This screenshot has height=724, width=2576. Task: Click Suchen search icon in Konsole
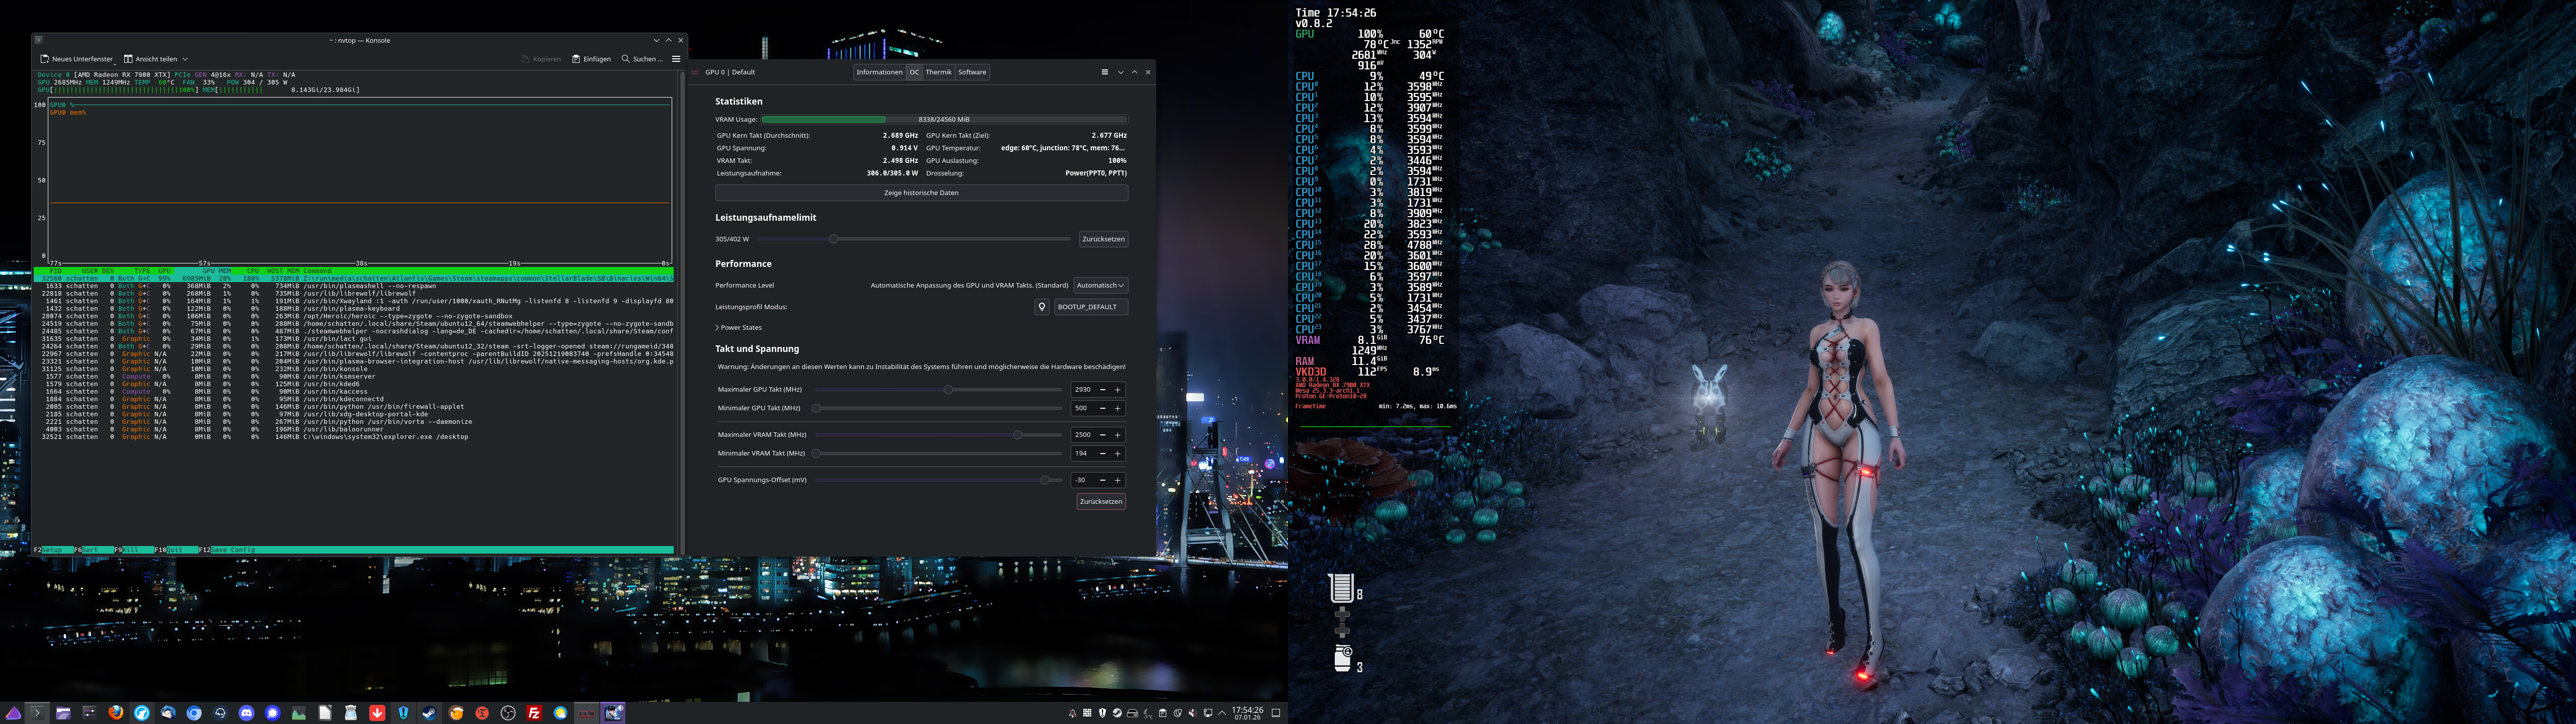(x=626, y=59)
